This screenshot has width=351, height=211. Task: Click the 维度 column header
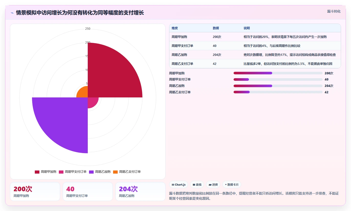click(x=175, y=28)
